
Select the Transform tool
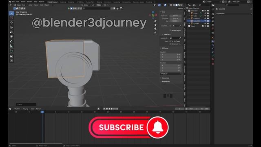point(11,36)
